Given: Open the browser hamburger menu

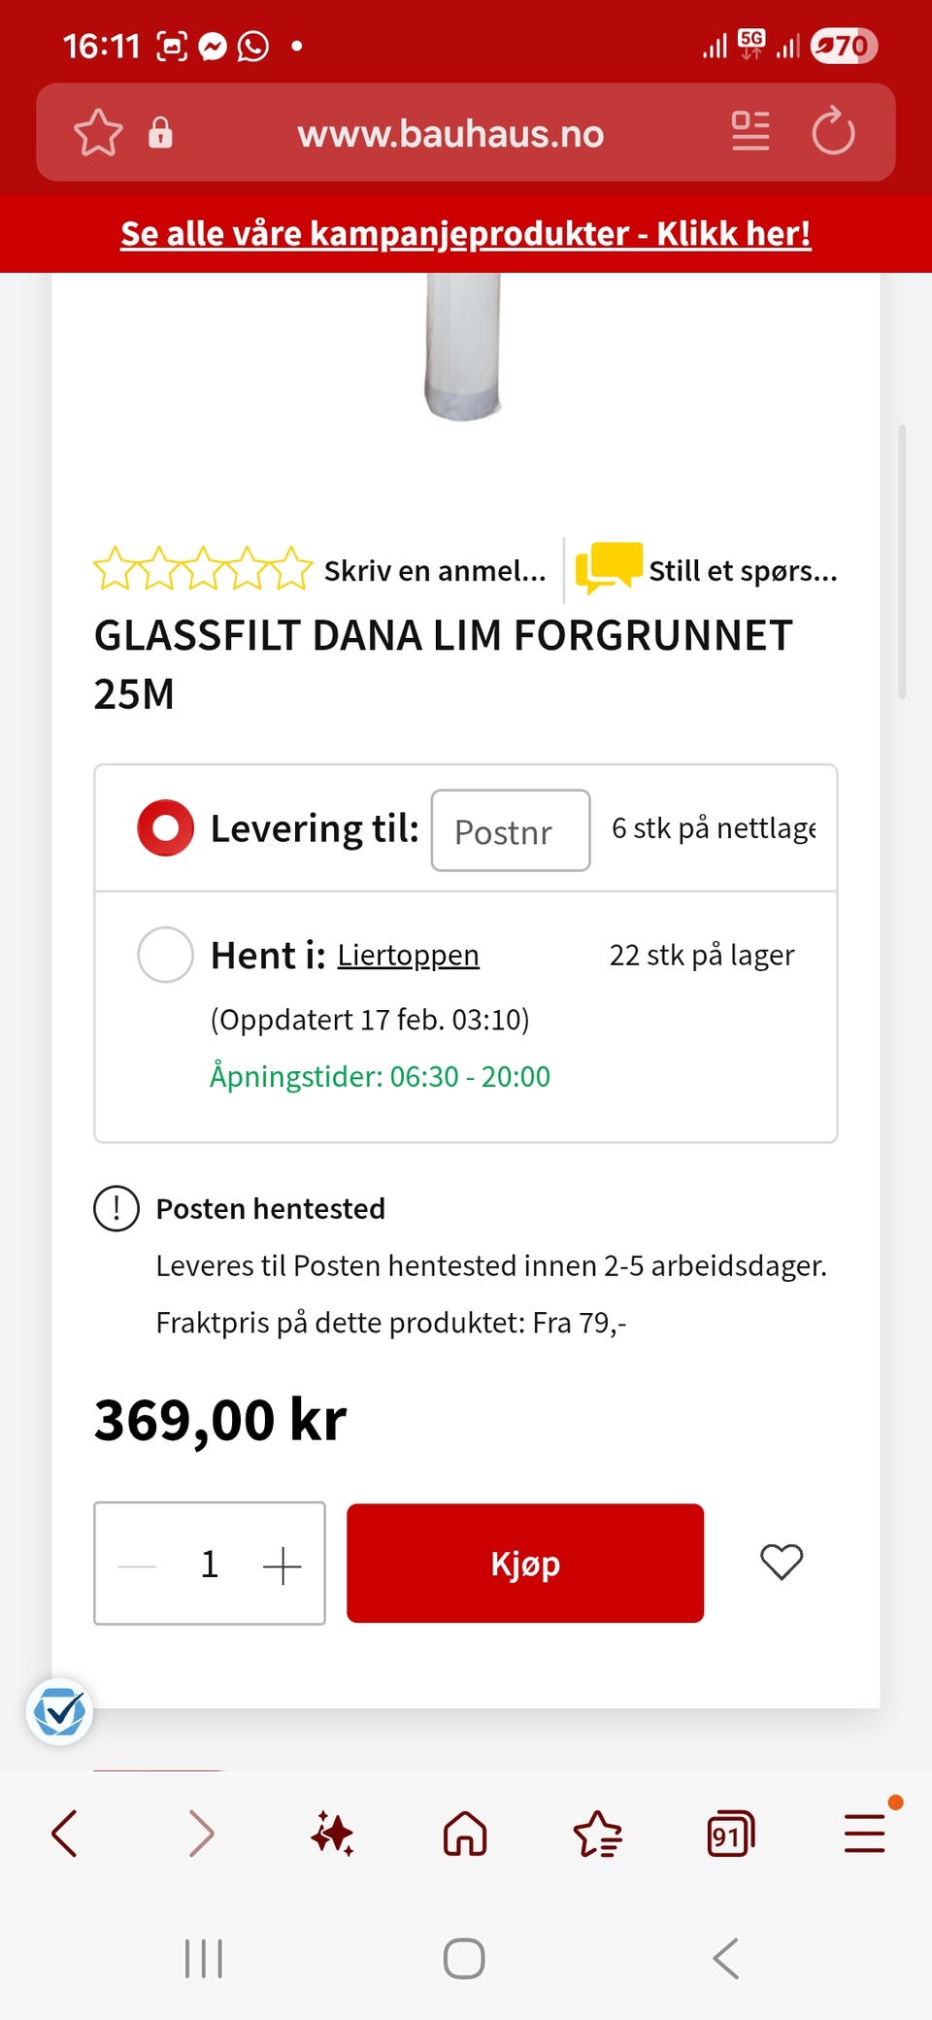Looking at the screenshot, I should [x=864, y=1835].
